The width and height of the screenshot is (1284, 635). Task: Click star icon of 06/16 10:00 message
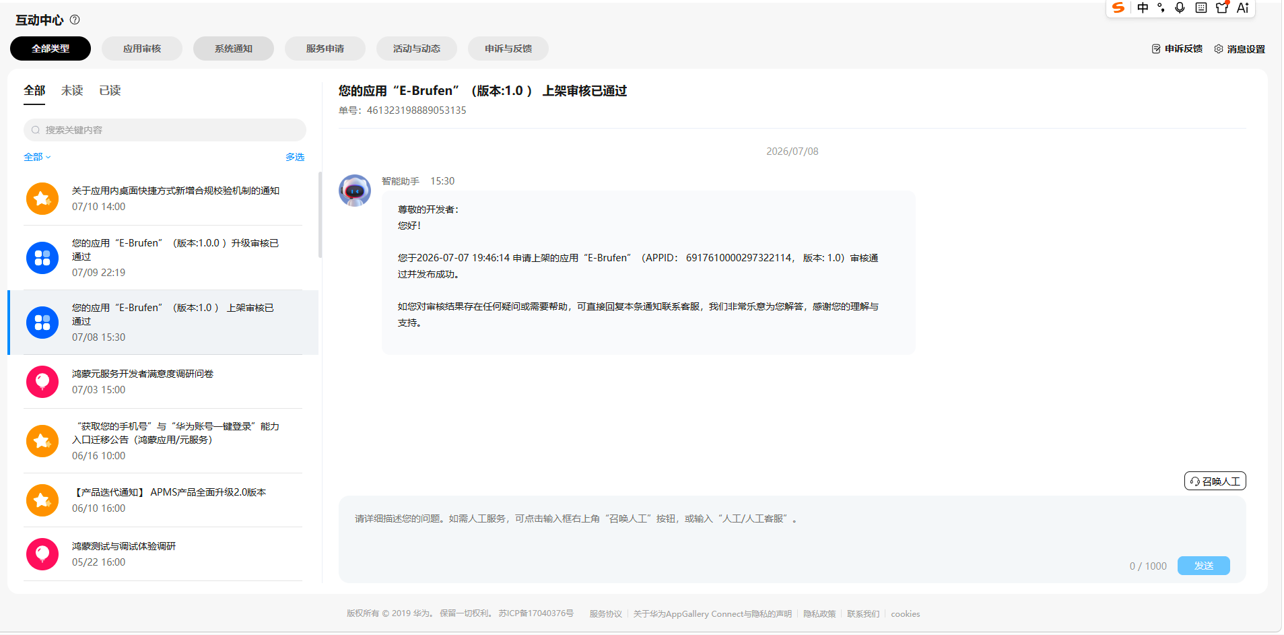42,441
